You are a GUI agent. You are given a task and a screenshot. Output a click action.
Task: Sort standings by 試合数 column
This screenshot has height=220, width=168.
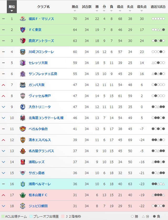87,8
